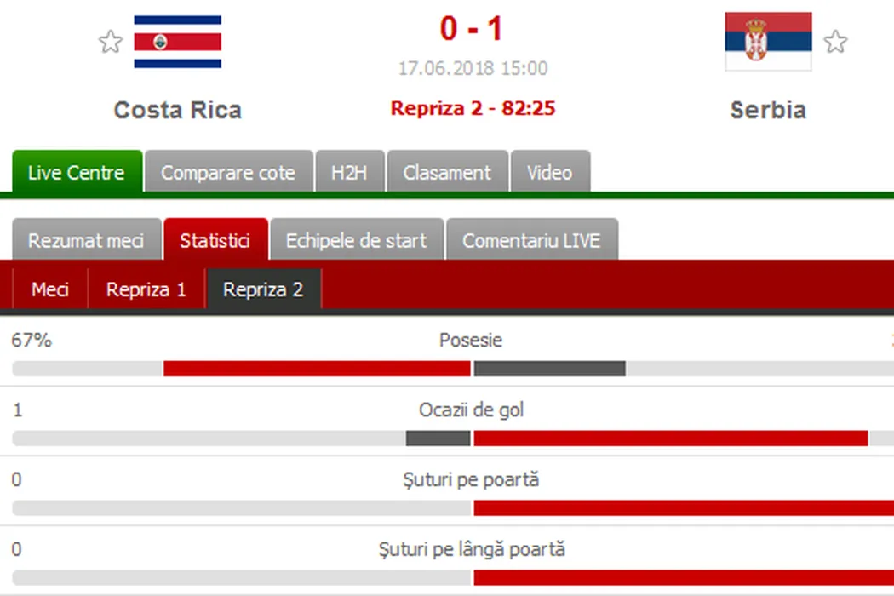The height and width of the screenshot is (596, 894).
Task: Open the H2H tab
Action: point(350,173)
